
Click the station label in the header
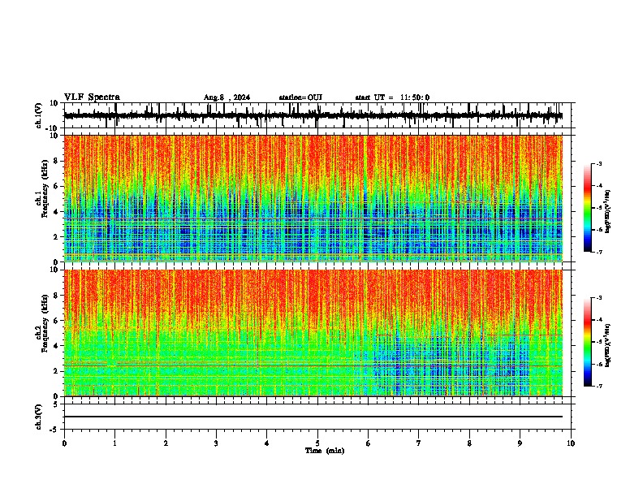coord(300,97)
